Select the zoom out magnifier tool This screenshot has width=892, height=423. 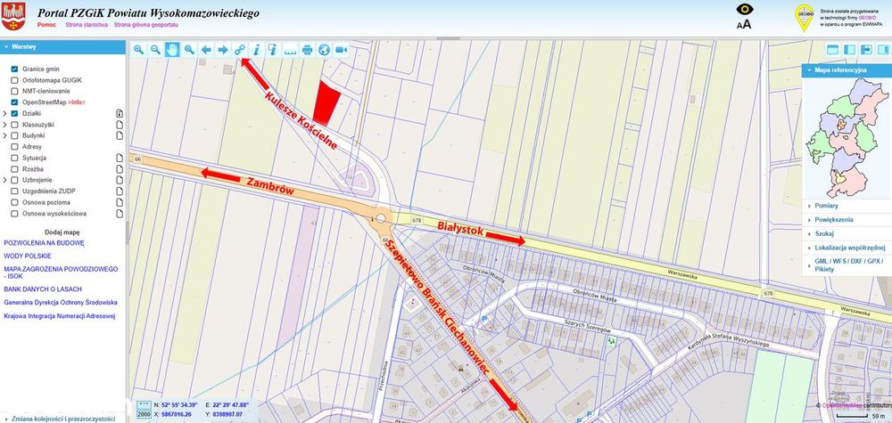[x=155, y=50]
